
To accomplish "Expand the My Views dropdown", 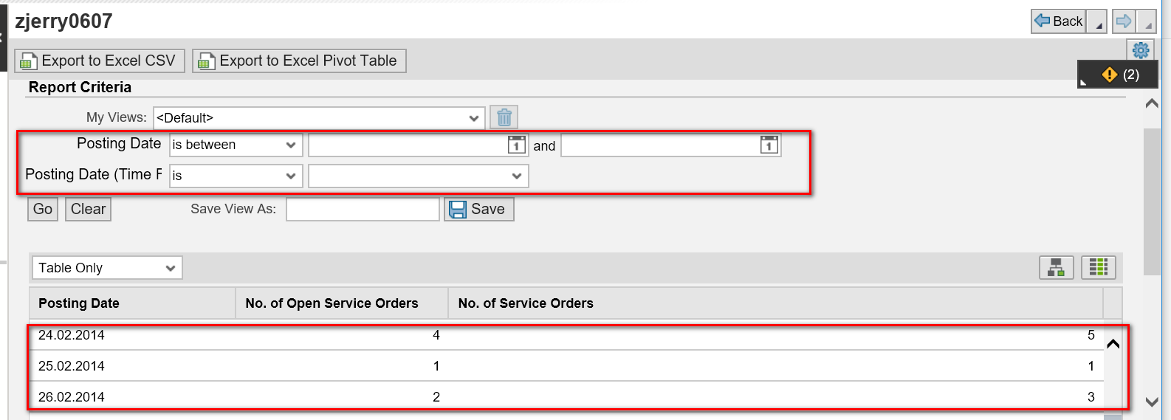I will [319, 118].
